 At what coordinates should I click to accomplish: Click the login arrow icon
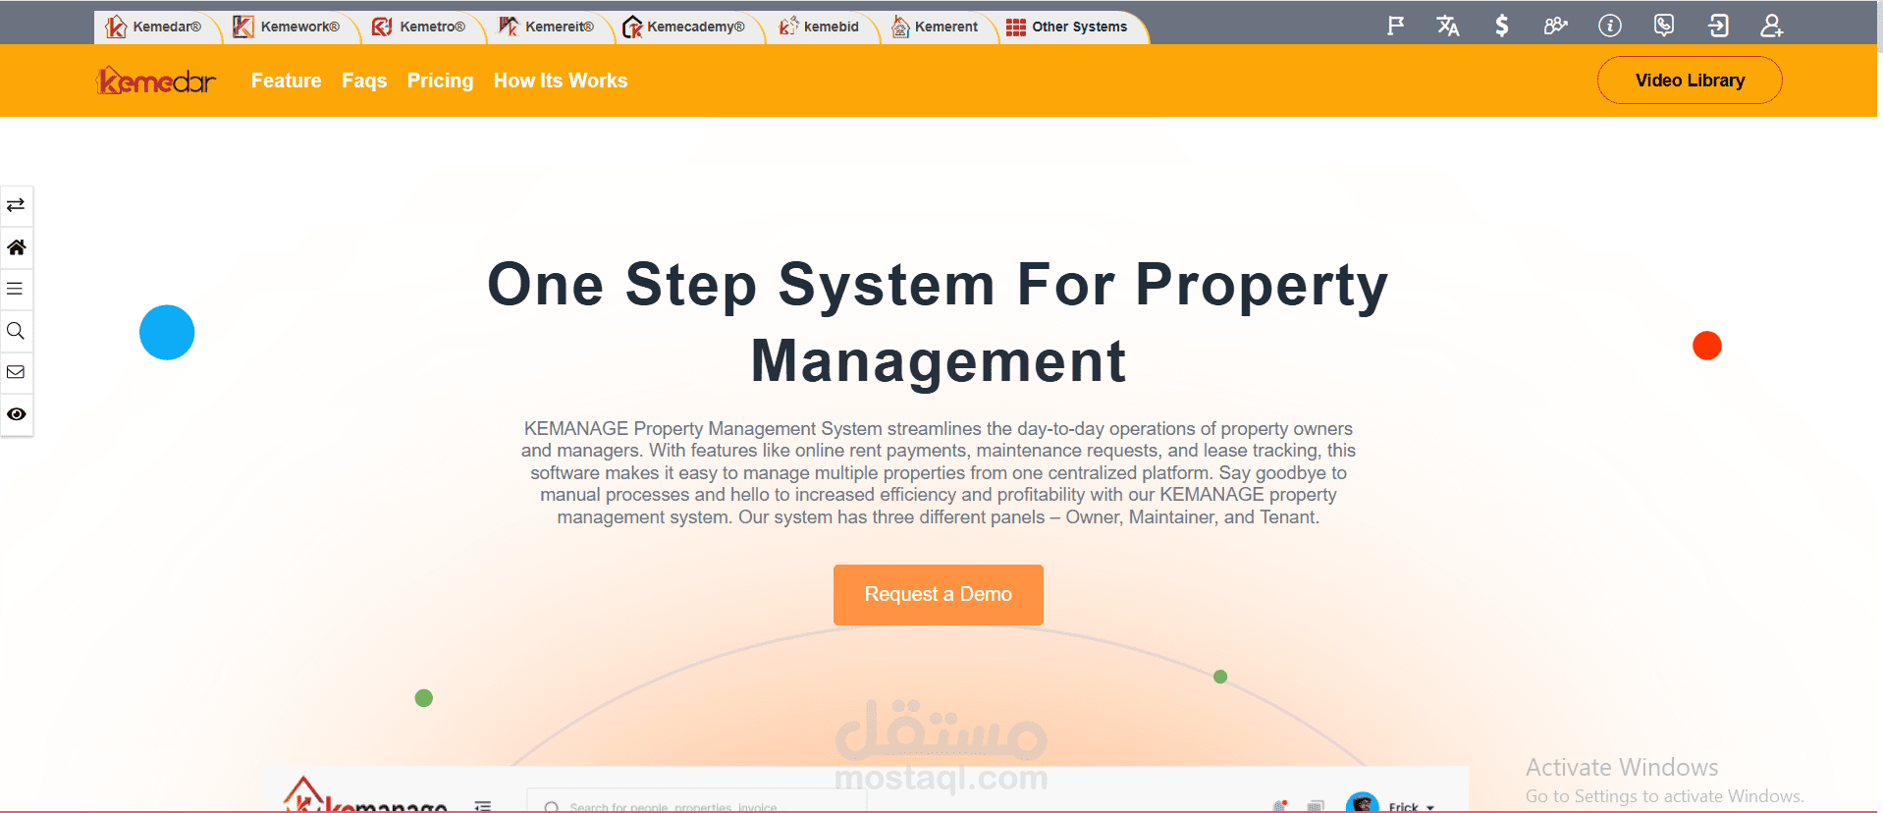tap(1718, 26)
